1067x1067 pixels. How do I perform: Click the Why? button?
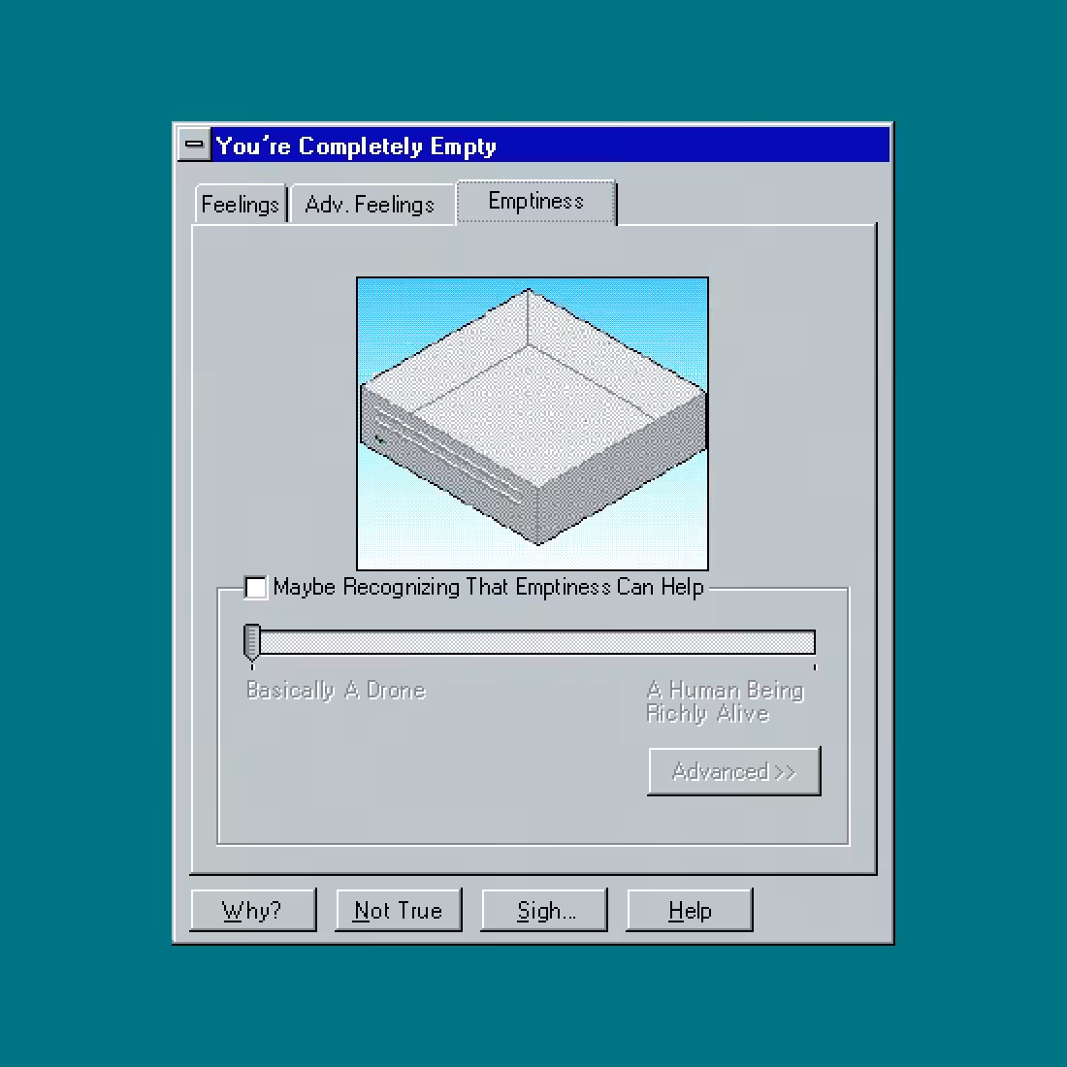click(252, 910)
